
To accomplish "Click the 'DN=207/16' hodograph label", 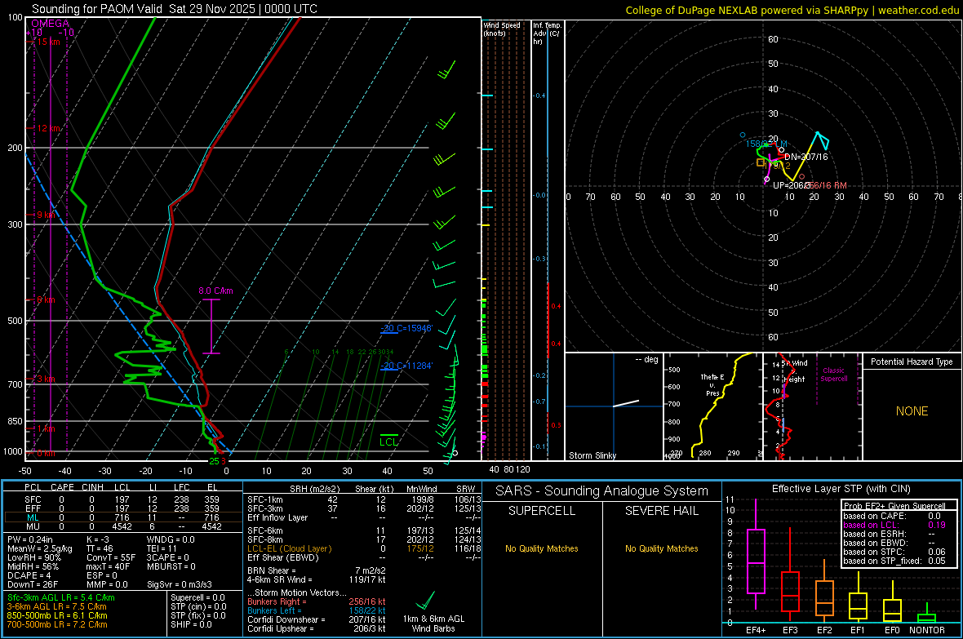I will (x=805, y=157).
